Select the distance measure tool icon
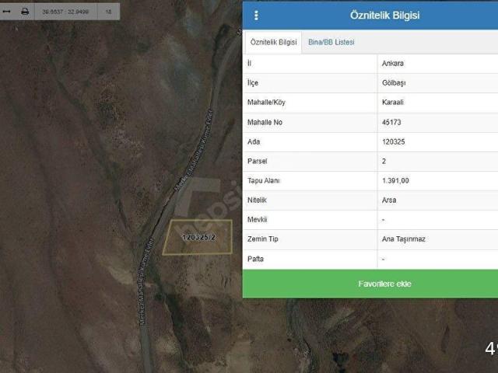This screenshot has width=498, height=373. point(6,12)
